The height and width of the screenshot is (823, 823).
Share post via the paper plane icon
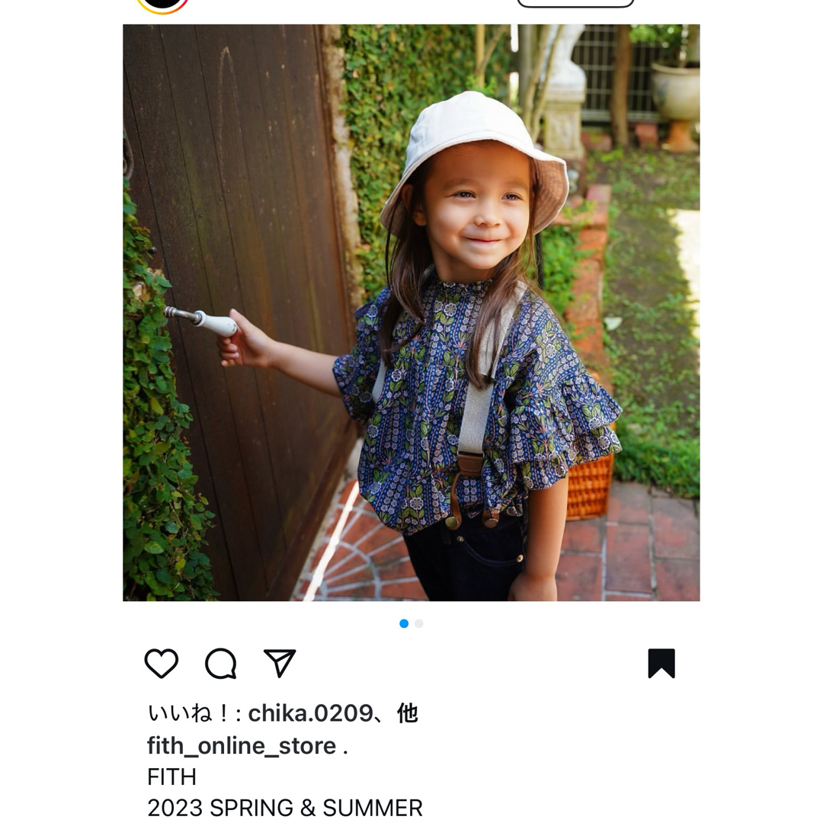click(x=279, y=664)
